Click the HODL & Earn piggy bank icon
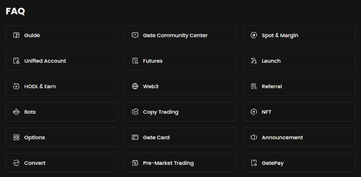The image size is (361, 177). click(x=16, y=86)
